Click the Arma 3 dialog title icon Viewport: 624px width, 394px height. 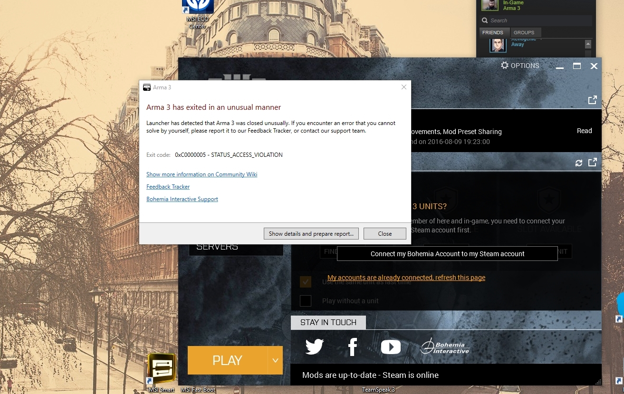click(x=147, y=87)
